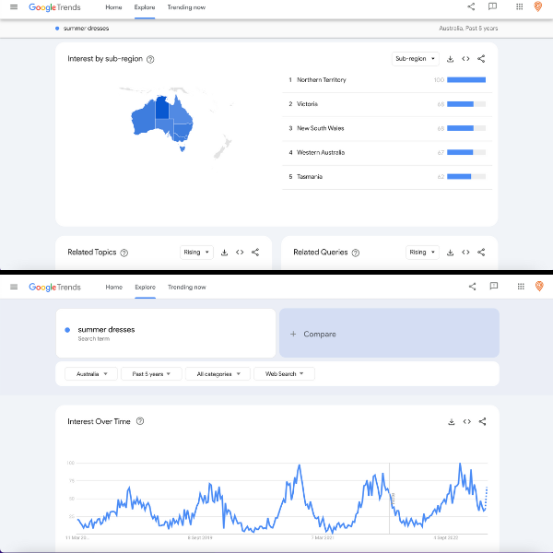Download the Related Topics data
Screen dimensions: 553x553
pos(224,253)
